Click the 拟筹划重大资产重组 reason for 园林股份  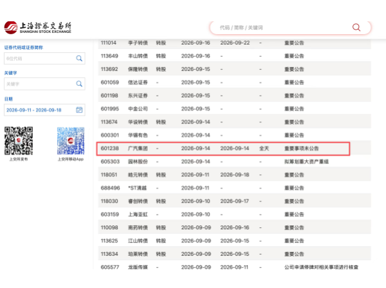point(307,161)
